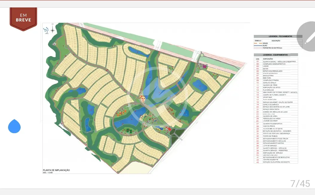Click the LEGENDA - EQUIPAMENTOS header

pyautogui.click(x=276, y=55)
